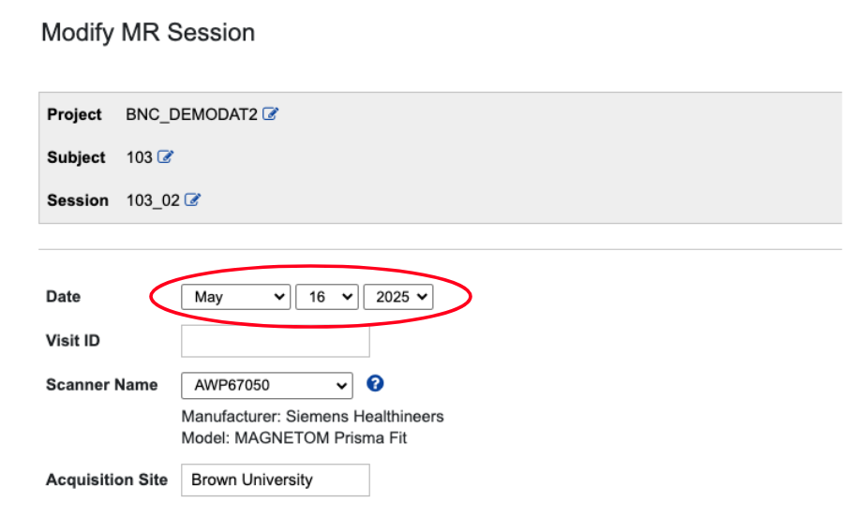
Task: Click the Acquisition Site label
Action: point(107,480)
